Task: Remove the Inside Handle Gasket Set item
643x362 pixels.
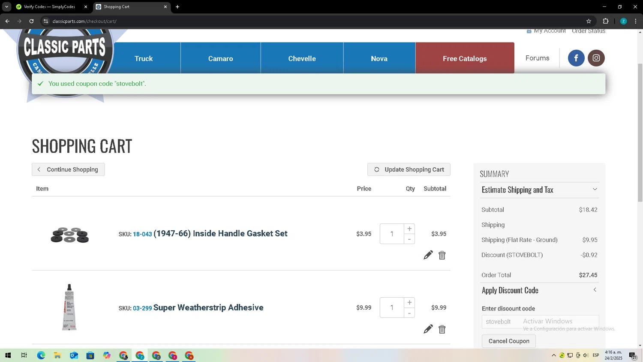Action: point(442,255)
